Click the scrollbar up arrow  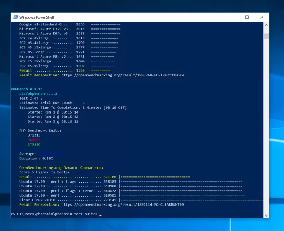[266, 25]
